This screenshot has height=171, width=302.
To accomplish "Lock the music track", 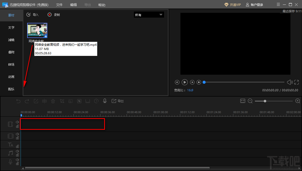I will click(17, 155).
